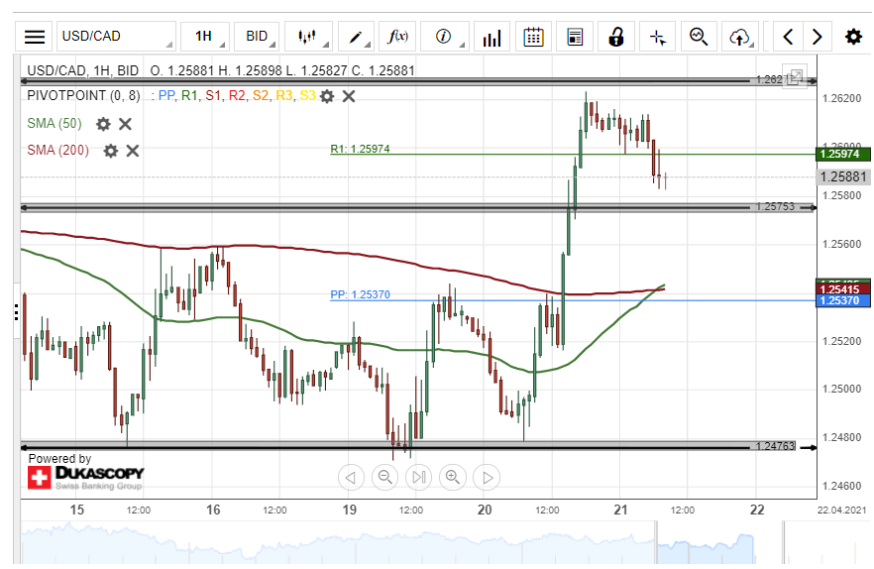The width and height of the screenshot is (874, 569).
Task: Open the hamburger main menu
Action: [35, 37]
